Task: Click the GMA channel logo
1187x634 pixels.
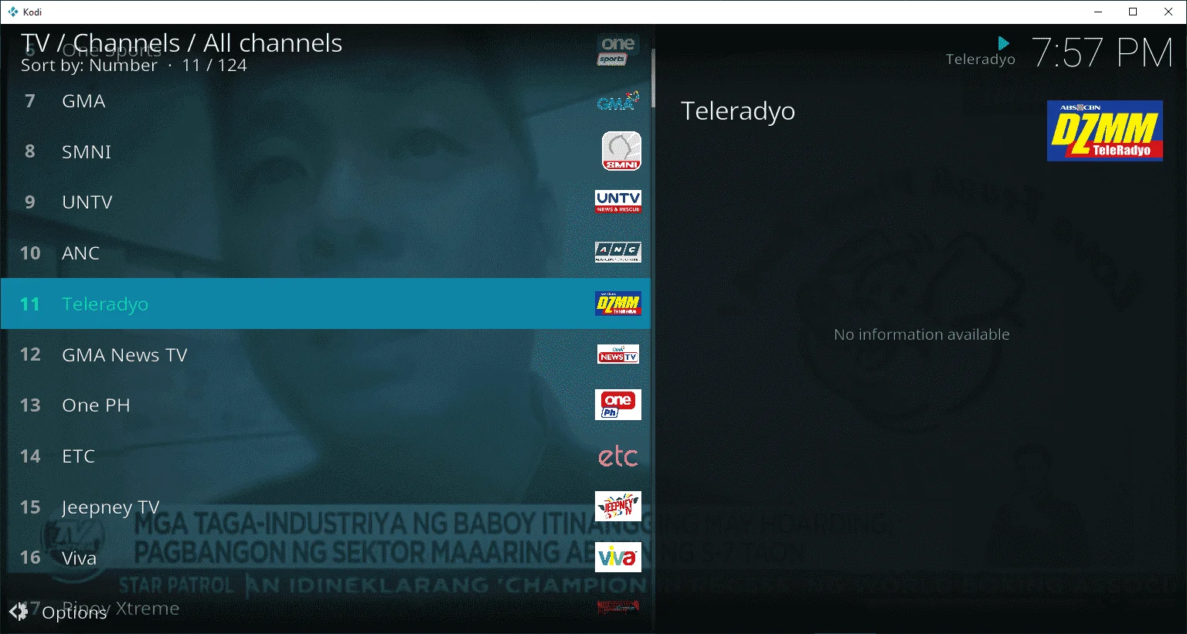Action: (x=618, y=100)
